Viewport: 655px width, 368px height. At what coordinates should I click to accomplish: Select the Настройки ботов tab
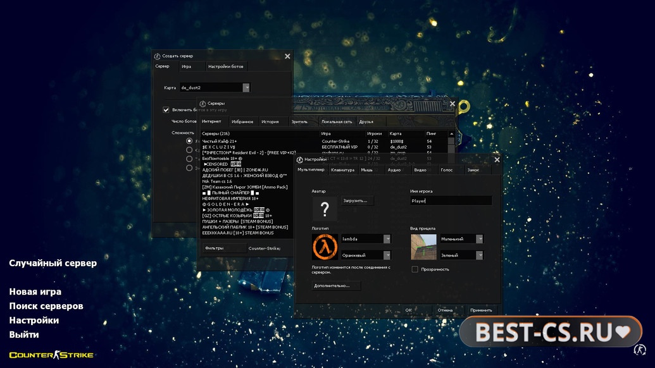(225, 66)
